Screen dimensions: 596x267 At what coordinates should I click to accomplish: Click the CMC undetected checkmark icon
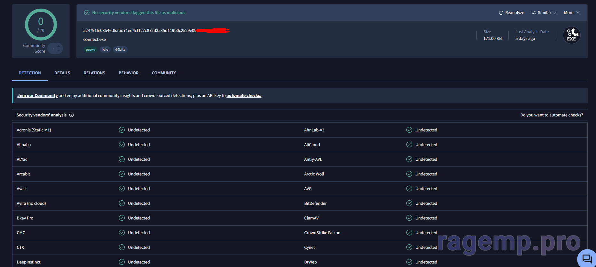coord(122,233)
